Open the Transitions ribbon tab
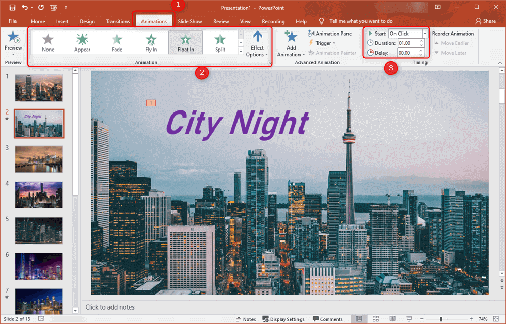The width and height of the screenshot is (506, 324). click(x=118, y=21)
